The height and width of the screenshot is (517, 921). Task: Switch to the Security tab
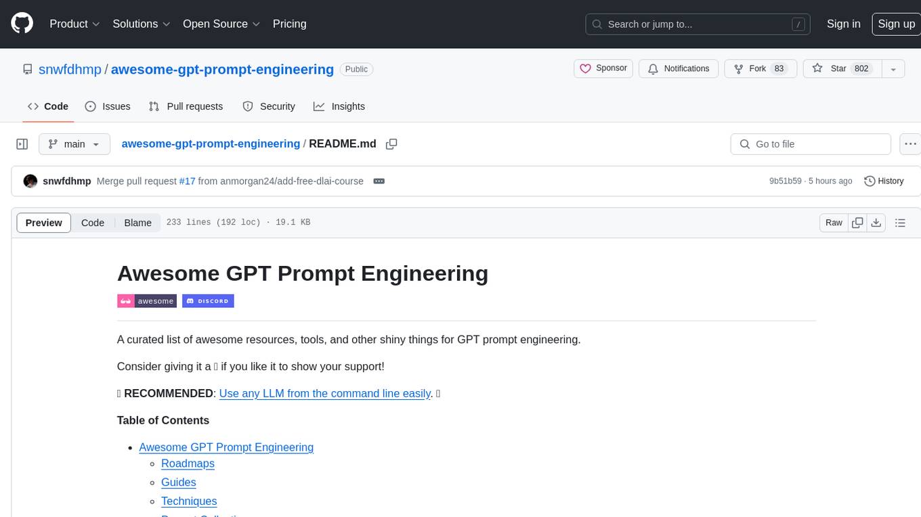269,106
